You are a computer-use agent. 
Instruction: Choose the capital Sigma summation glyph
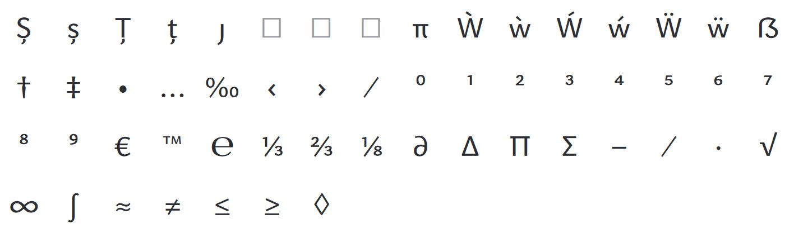[x=569, y=147]
